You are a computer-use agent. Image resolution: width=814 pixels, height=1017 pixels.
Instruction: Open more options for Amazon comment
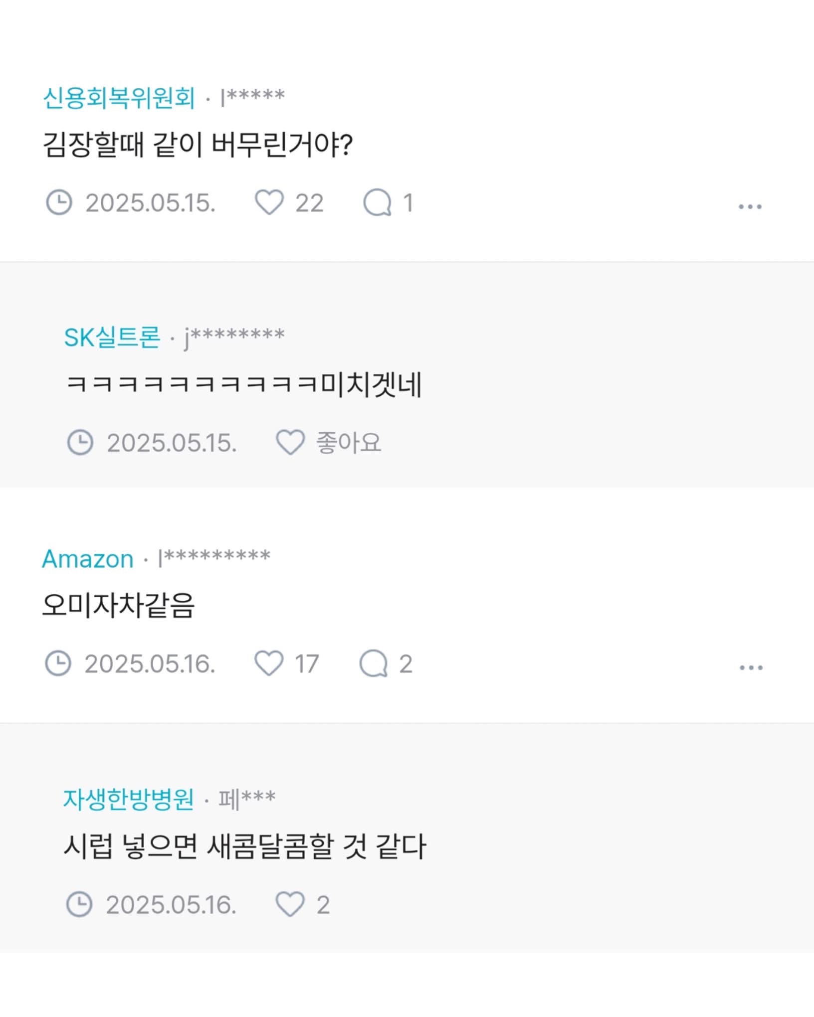[751, 667]
